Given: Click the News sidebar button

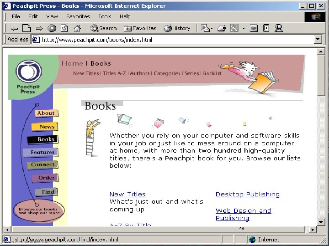Looking at the screenshot, I should point(44,127).
